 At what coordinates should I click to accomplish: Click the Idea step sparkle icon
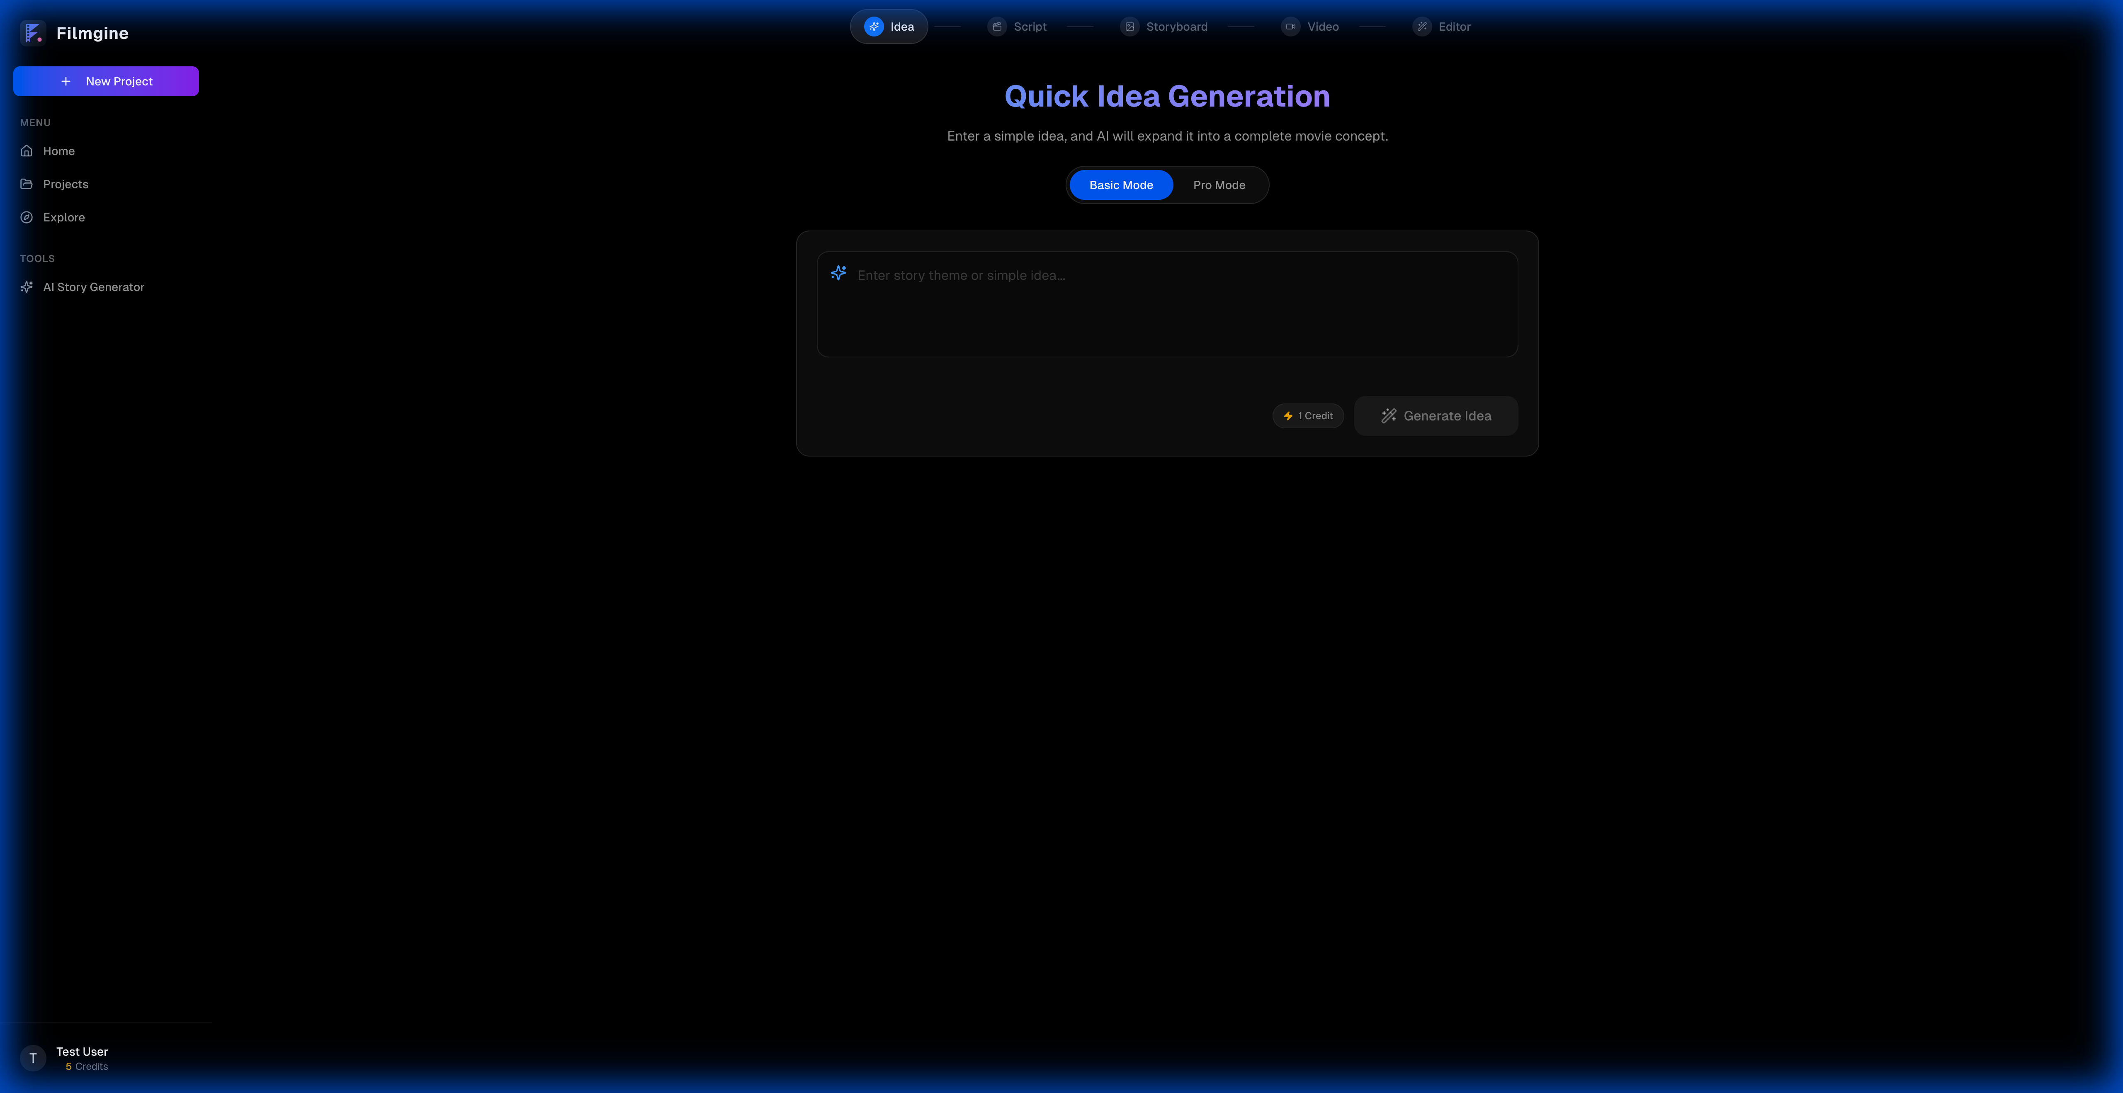tap(874, 27)
